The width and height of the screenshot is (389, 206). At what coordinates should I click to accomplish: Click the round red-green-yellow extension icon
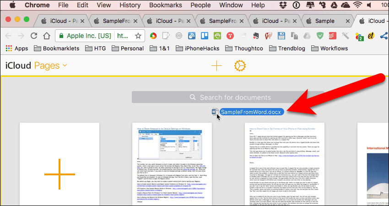153,36
